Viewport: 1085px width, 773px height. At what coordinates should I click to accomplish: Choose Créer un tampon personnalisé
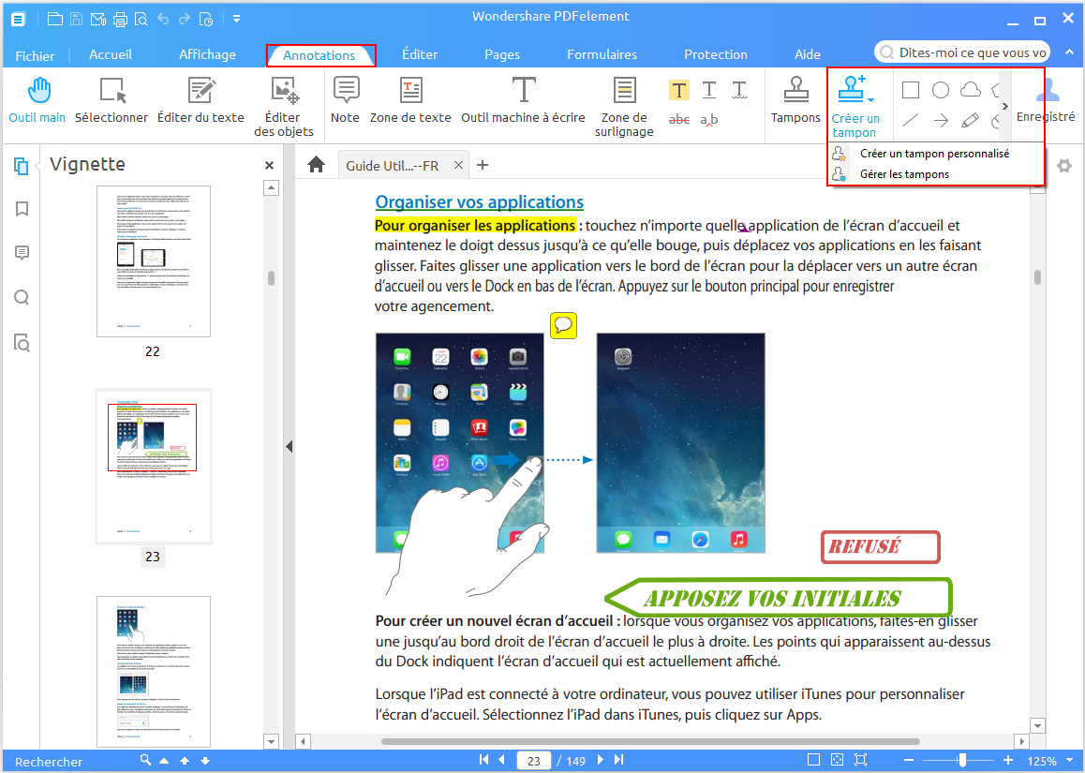(935, 154)
